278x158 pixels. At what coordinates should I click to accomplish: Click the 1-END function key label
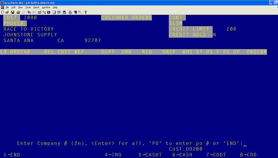[12, 154]
